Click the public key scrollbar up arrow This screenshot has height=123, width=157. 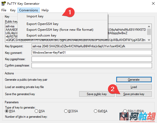pyautogui.click(x=149, y=27)
